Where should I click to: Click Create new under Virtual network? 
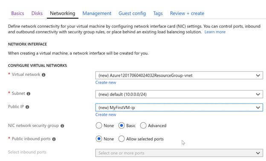tap(106, 82)
